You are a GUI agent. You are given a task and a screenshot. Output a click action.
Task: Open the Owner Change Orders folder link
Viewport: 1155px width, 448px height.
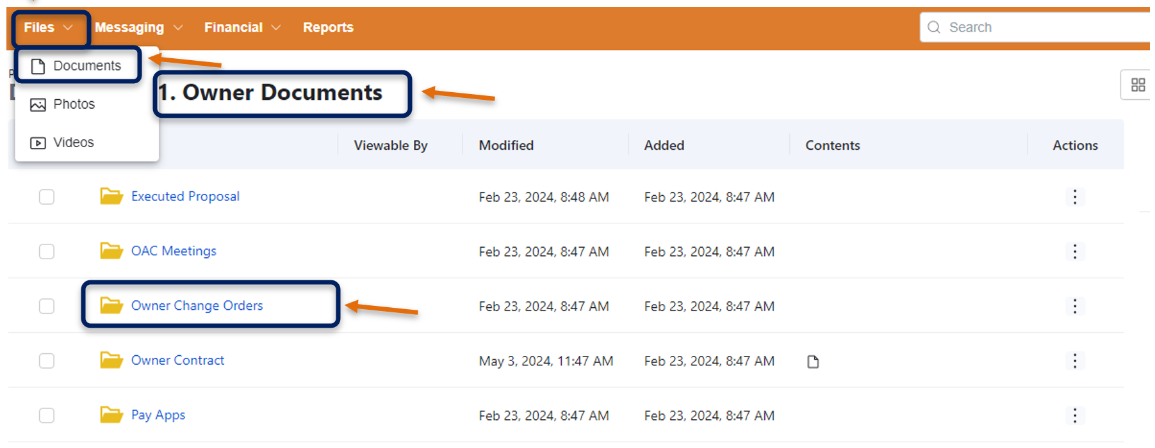click(197, 305)
